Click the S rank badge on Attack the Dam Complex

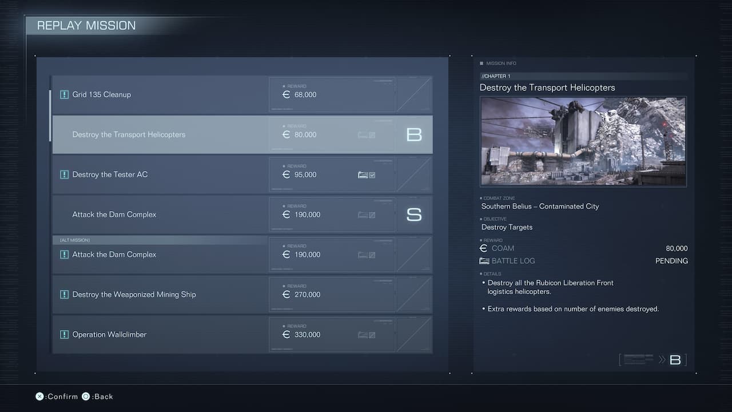(x=413, y=215)
